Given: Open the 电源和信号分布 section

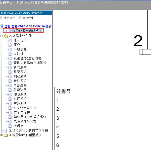Looking at the screenshot, I should point(25,122).
